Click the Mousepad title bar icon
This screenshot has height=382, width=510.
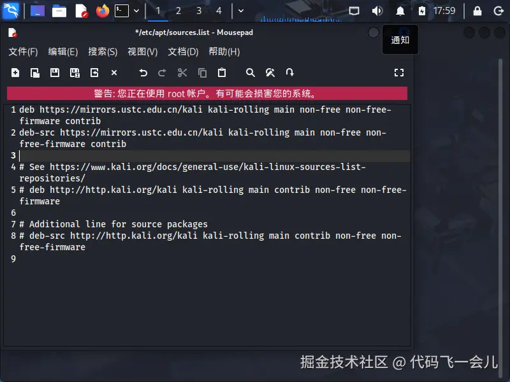[x=12, y=32]
